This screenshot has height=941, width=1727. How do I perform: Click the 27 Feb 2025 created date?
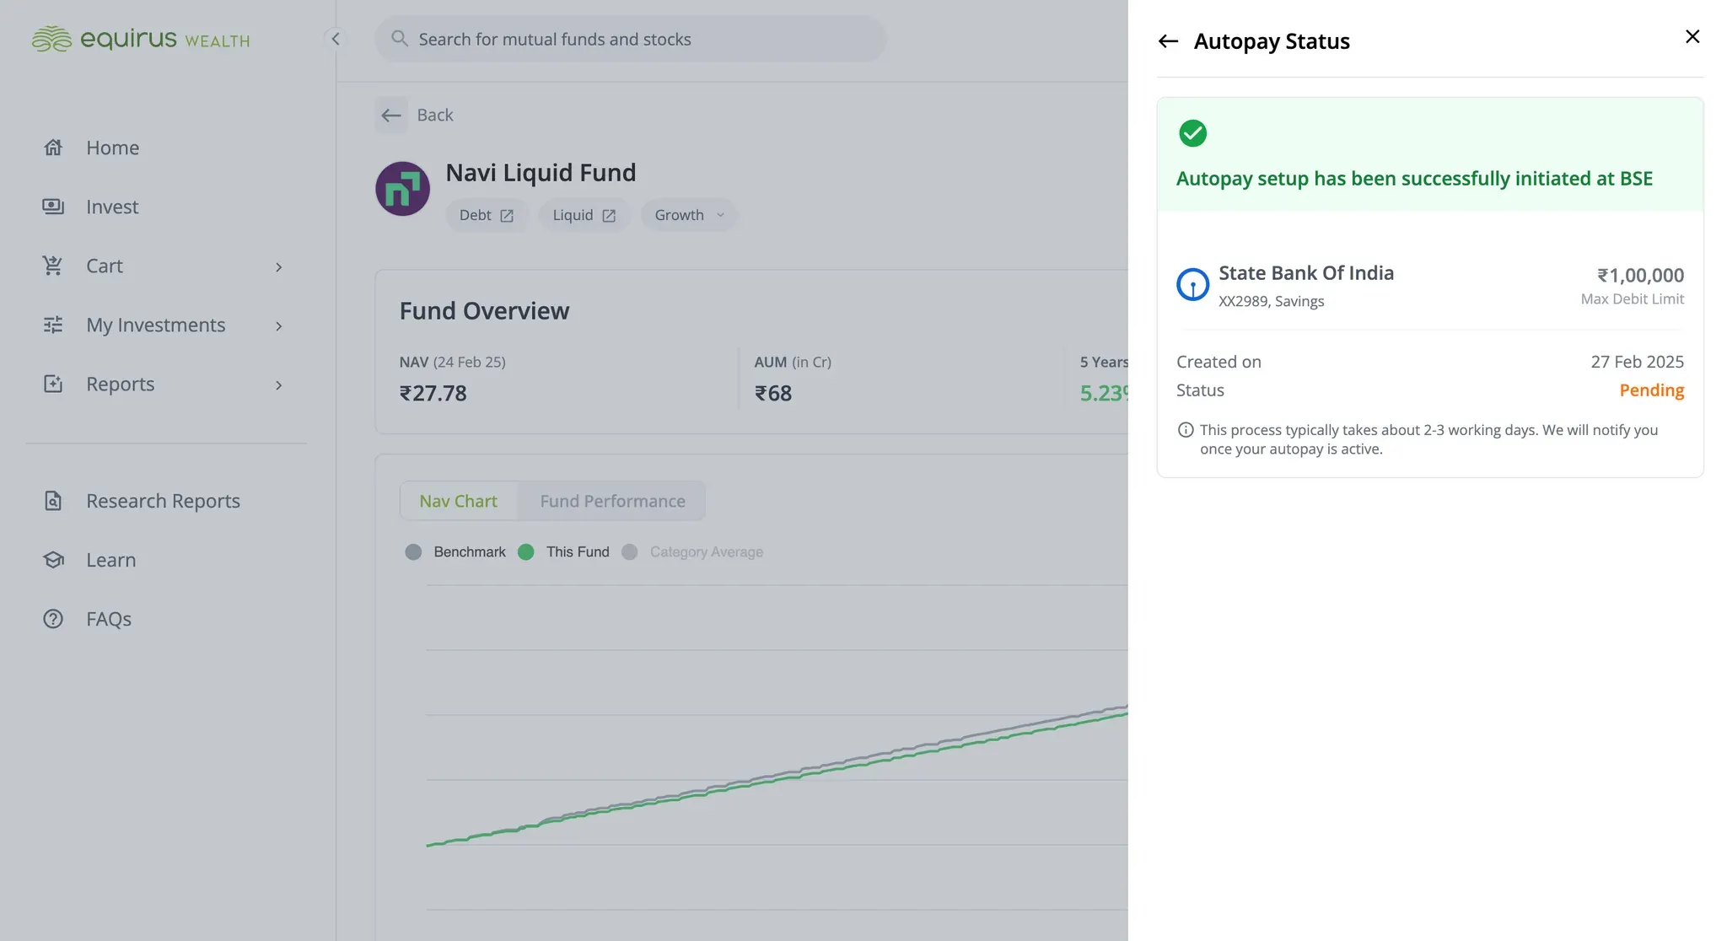(1637, 362)
